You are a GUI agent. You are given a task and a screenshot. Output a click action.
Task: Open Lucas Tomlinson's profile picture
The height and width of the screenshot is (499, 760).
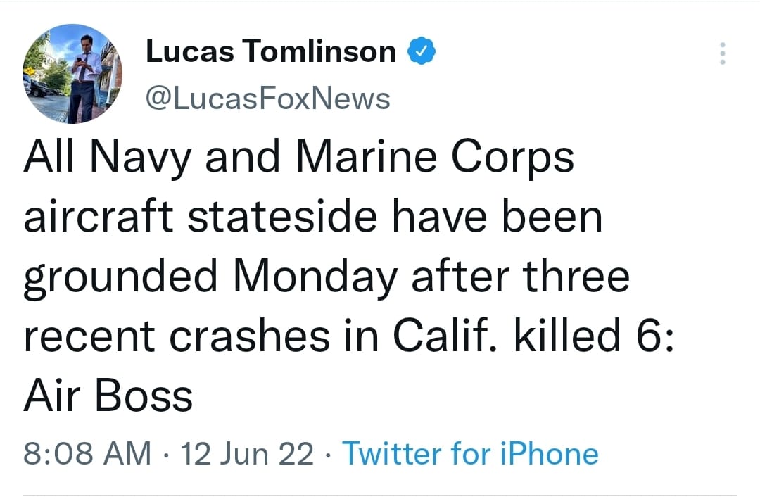tap(72, 73)
